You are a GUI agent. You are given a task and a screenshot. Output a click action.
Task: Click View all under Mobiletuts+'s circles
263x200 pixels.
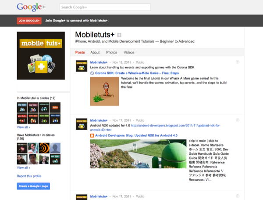24,127
